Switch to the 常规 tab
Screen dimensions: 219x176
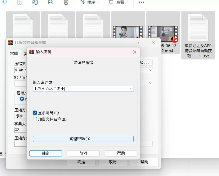[x=14, y=53]
